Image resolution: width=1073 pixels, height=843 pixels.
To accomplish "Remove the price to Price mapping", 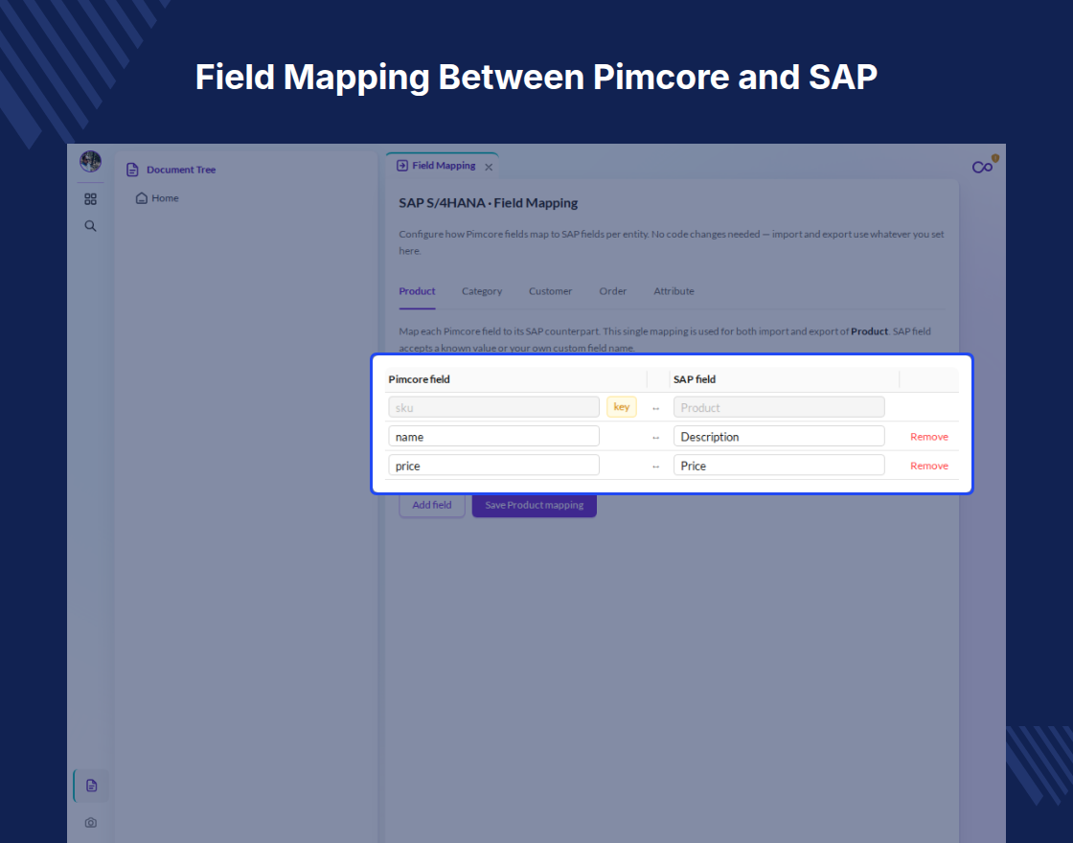I will click(x=928, y=466).
